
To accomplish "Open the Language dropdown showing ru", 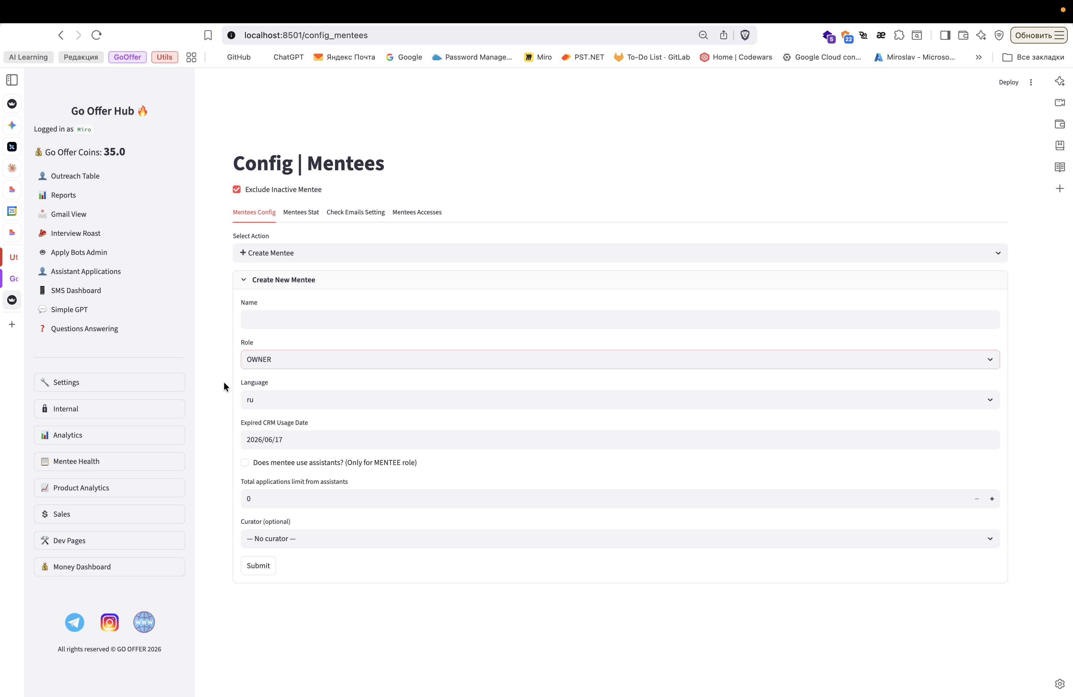I will coord(620,399).
